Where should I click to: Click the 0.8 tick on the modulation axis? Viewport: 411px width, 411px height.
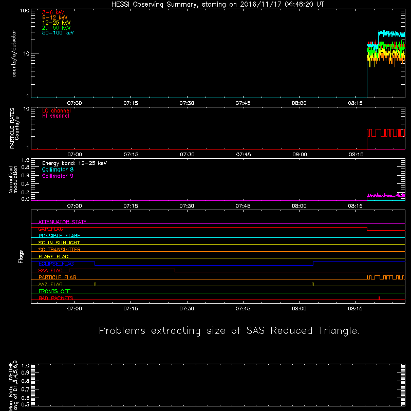pos(25,167)
